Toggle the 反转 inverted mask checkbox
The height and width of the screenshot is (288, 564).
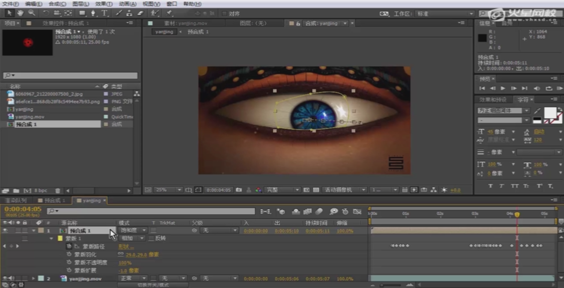[151, 238]
